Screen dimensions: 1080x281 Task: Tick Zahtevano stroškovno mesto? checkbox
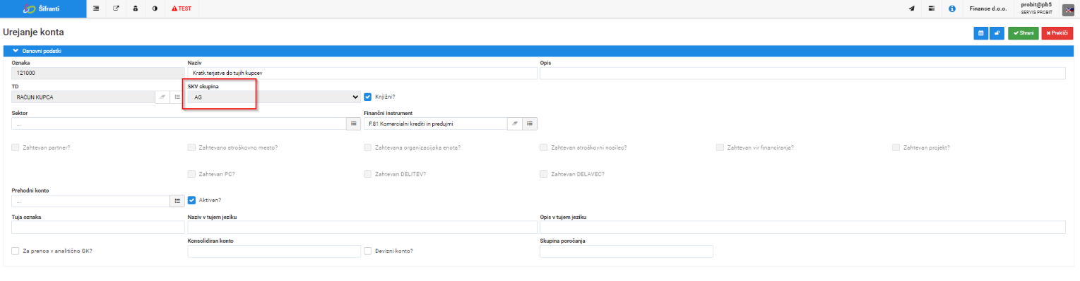tap(191, 148)
